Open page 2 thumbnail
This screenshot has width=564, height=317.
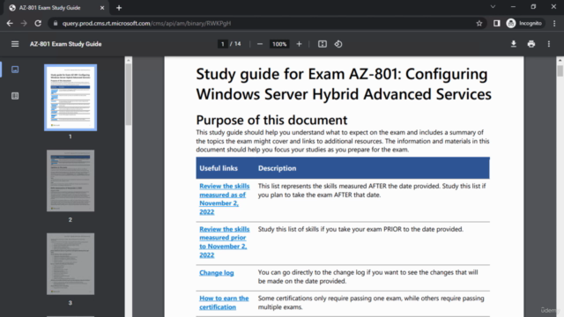(x=70, y=181)
